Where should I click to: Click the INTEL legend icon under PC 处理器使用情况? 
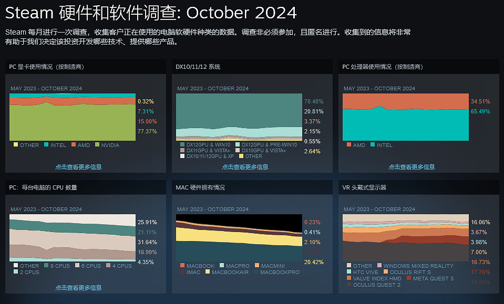tap(372, 145)
